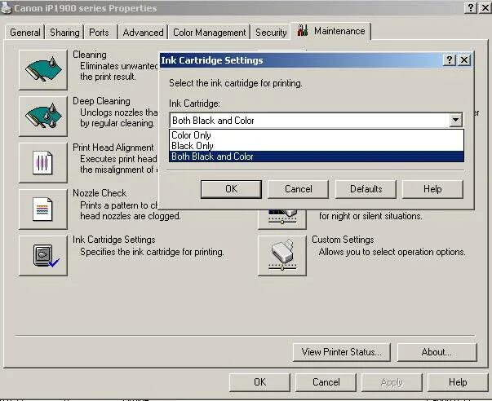Click View Printer Status button
The height and width of the screenshot is (401, 492).
(342, 352)
